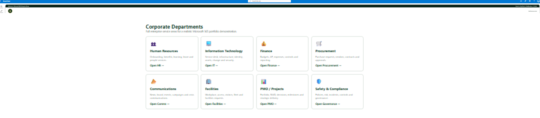
Task: Follow the Open PMO link
Action: click(268, 104)
